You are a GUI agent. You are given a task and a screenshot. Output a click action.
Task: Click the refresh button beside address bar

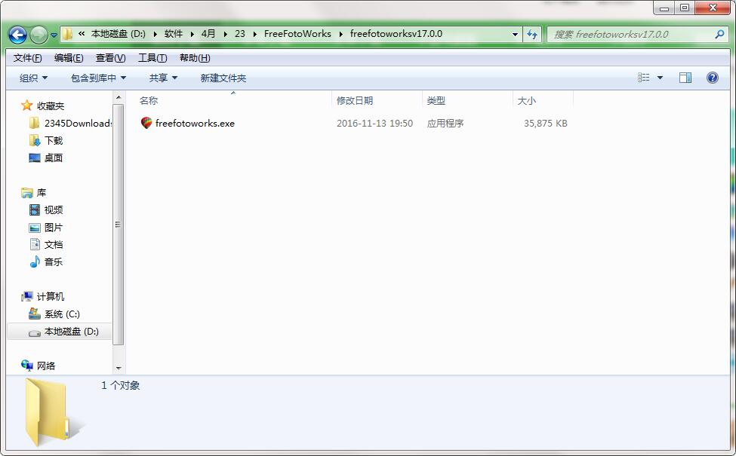[532, 34]
